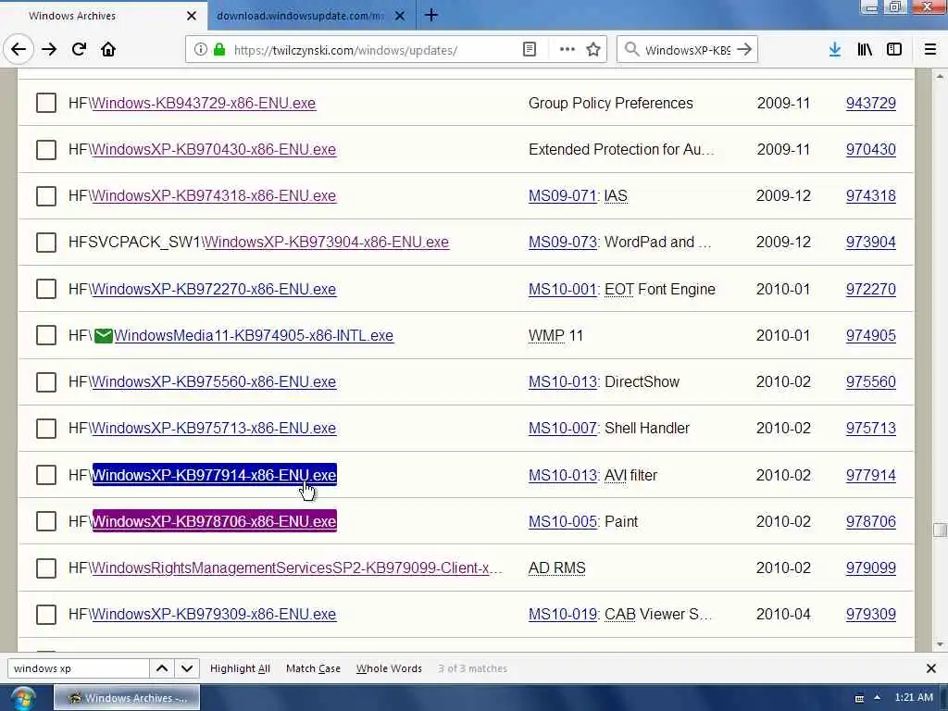This screenshot has height=711, width=948.
Task: Go forward one page
Action: 49,50
